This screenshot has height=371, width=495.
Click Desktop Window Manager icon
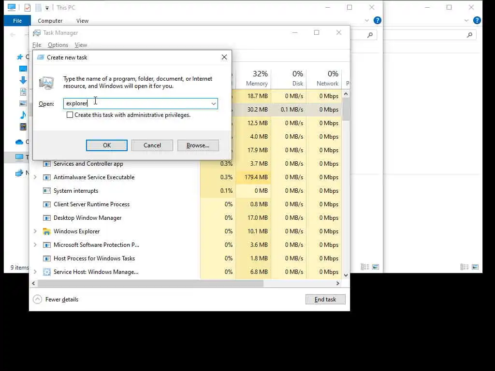[x=47, y=218]
